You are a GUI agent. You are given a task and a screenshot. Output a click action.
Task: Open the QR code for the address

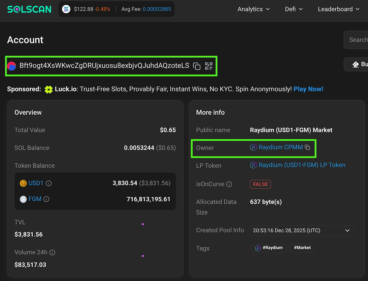[x=209, y=66]
